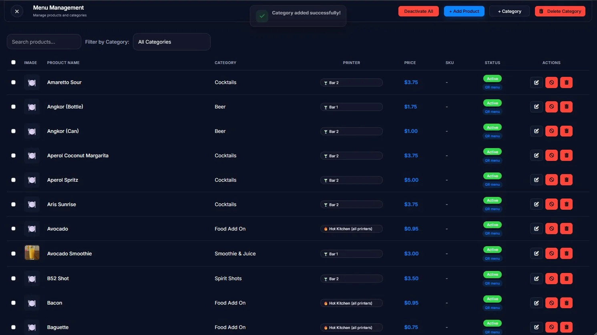Delete the Bacon product

pos(566,303)
